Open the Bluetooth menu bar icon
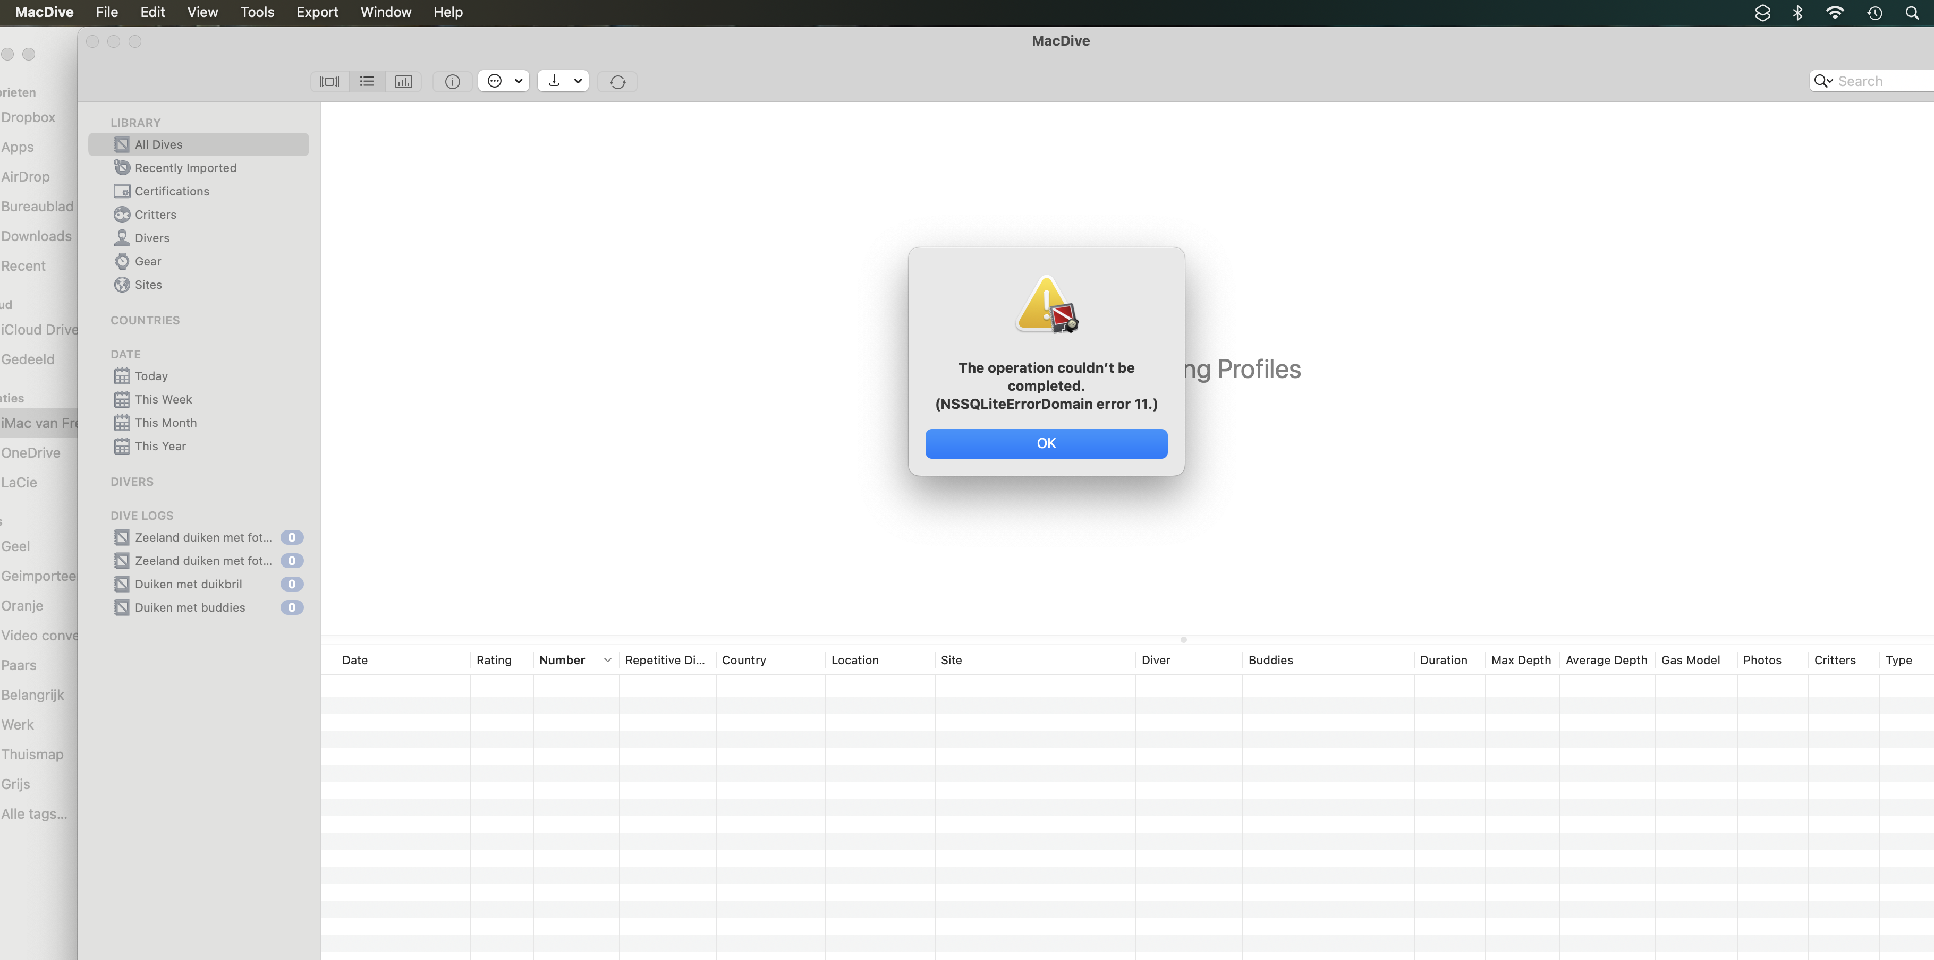1934x960 pixels. [1797, 13]
